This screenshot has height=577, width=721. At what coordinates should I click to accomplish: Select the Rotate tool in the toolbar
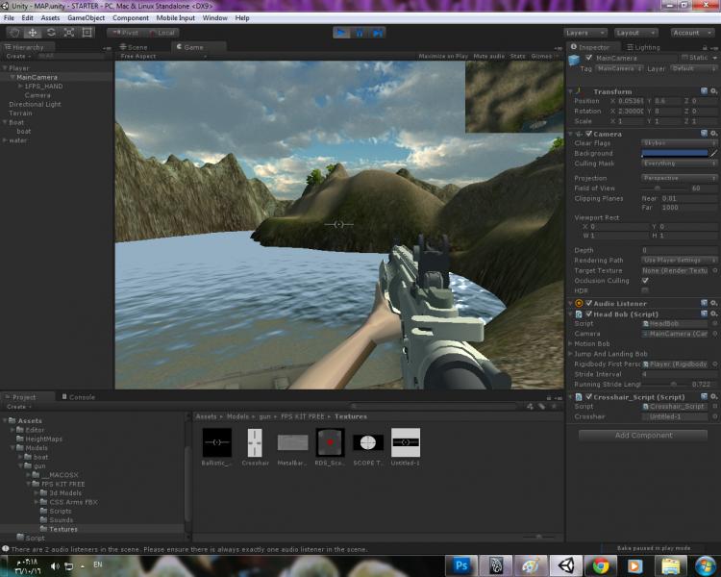pos(50,33)
